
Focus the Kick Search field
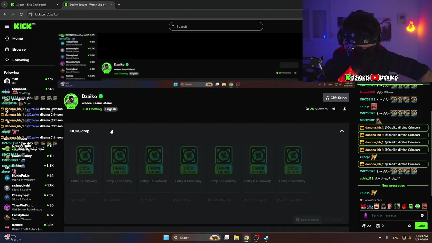[x=216, y=26]
